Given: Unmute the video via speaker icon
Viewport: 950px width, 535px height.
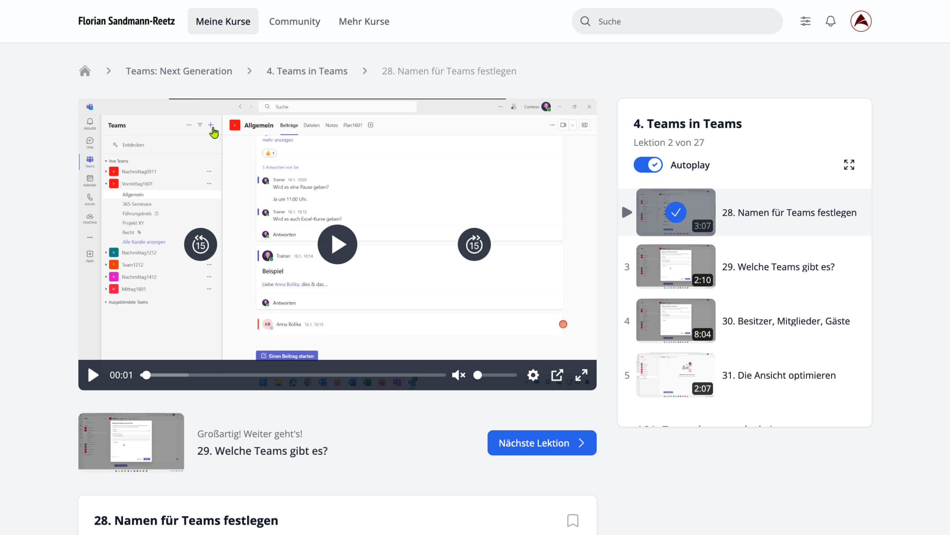Looking at the screenshot, I should (x=459, y=375).
